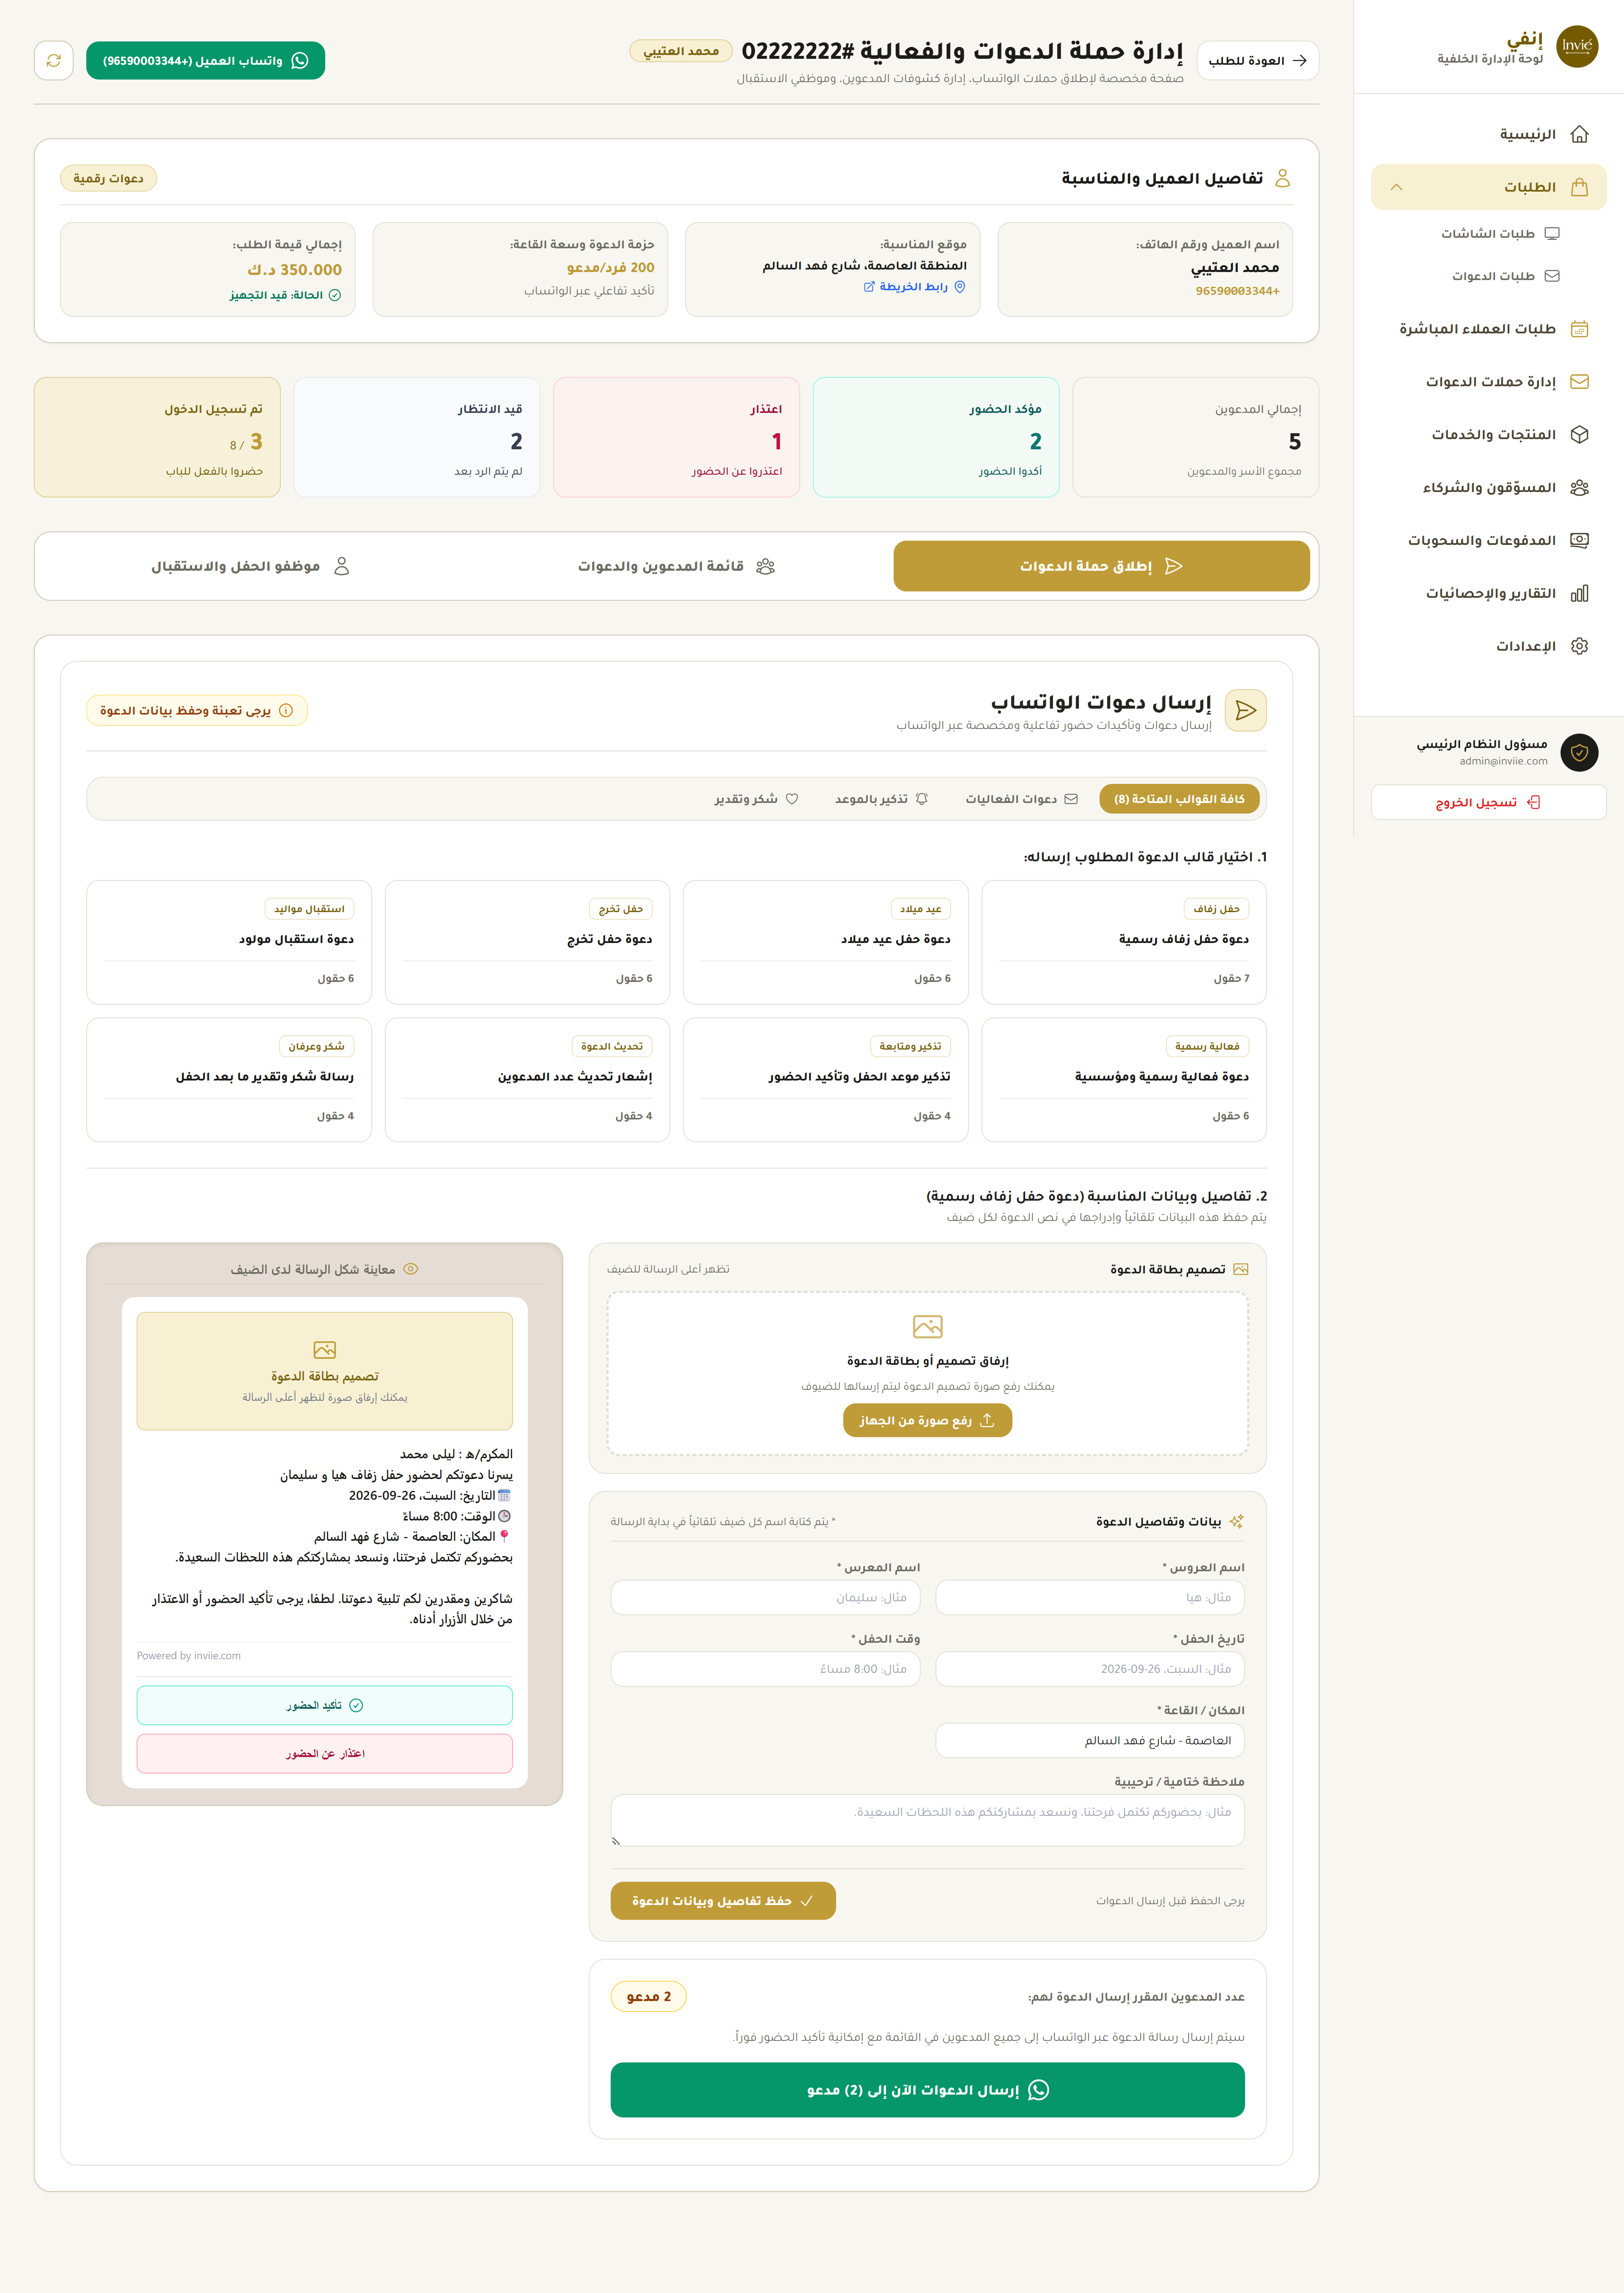Click the admin shield avatar icon

1579,752
